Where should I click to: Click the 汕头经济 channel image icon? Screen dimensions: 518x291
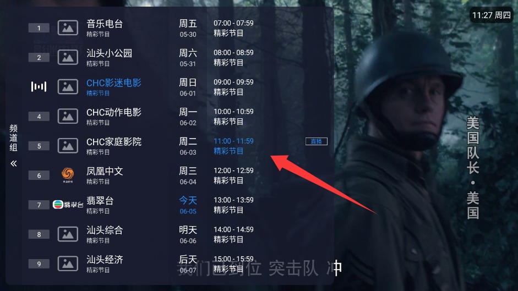[68, 263]
